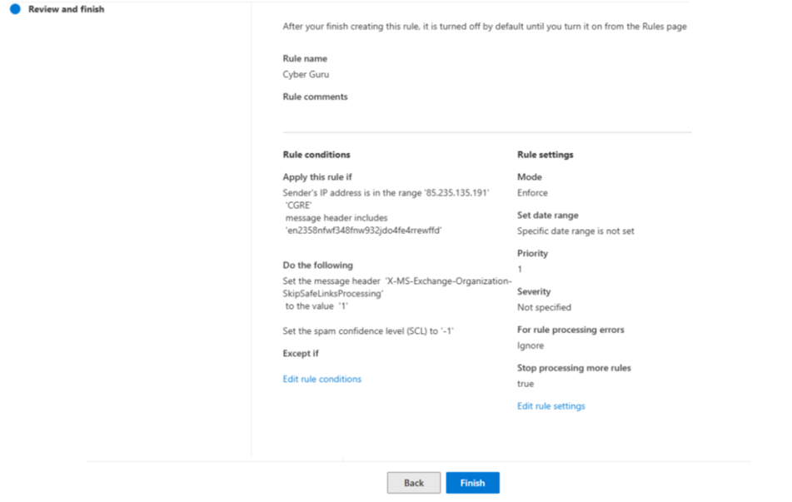The image size is (792, 502).
Task: Click the Except if heading
Action: pos(301,353)
